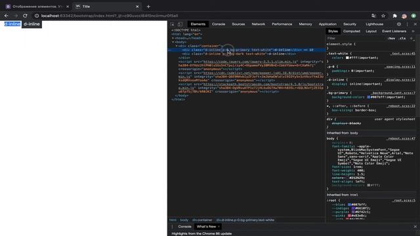Open the Sources panel tab

pyautogui.click(x=238, y=24)
